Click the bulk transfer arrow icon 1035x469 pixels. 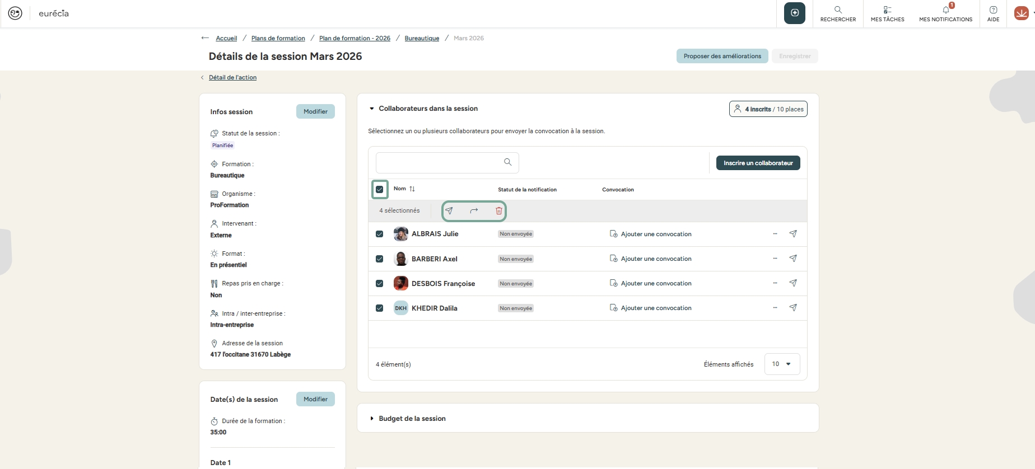click(x=474, y=211)
